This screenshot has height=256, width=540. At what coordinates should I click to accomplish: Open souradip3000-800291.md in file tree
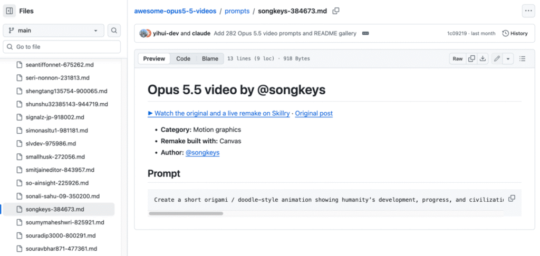tap(61, 235)
